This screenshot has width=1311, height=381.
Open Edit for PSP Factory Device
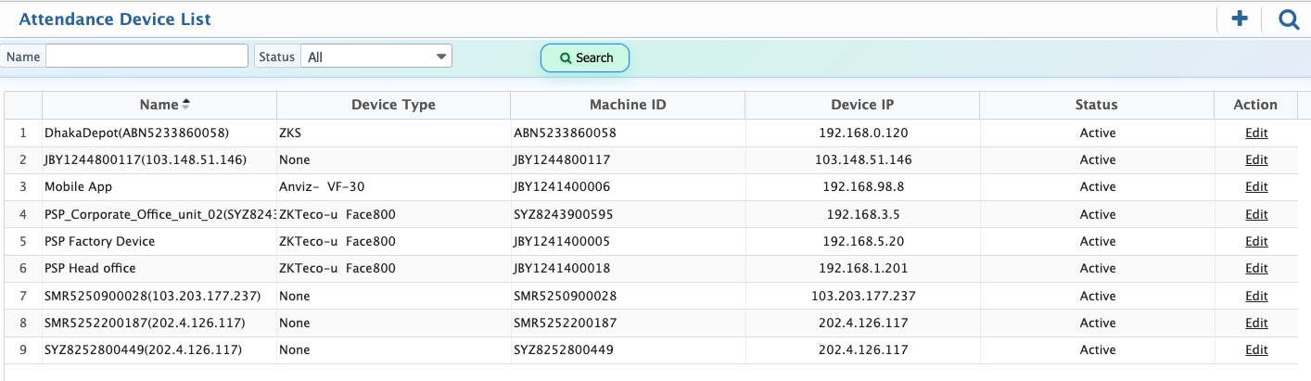(1255, 241)
